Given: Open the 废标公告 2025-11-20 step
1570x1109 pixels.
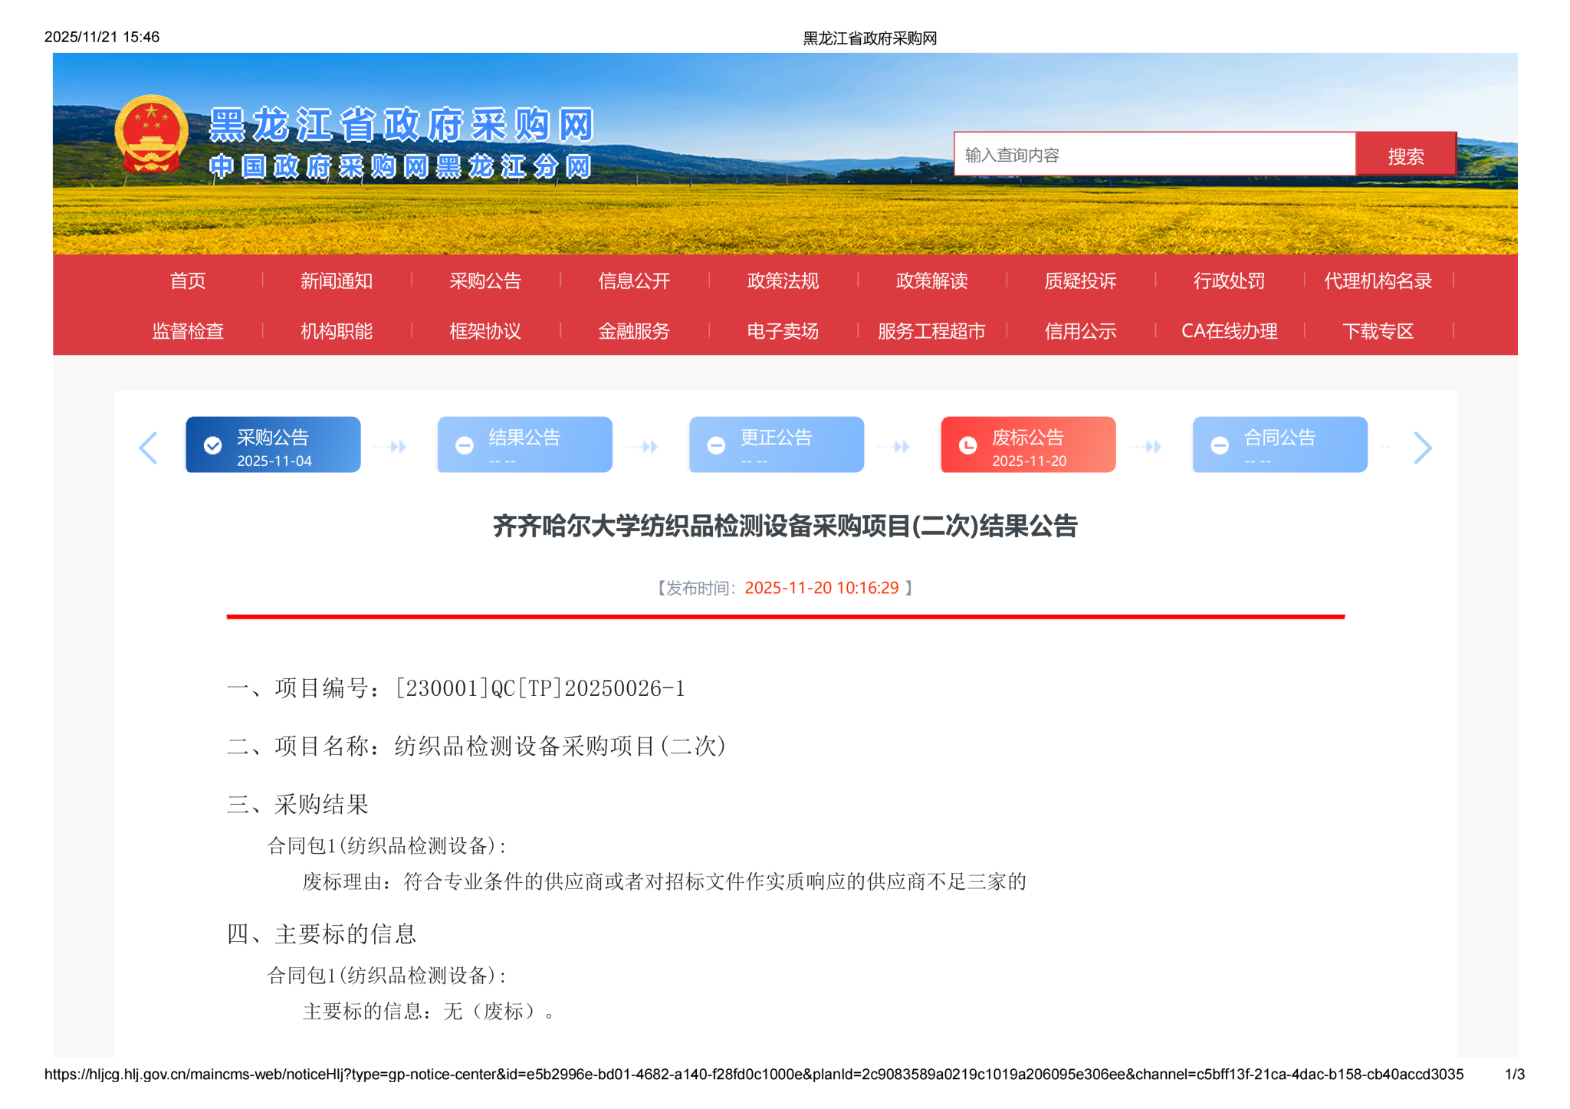Looking at the screenshot, I should pos(1028,445).
